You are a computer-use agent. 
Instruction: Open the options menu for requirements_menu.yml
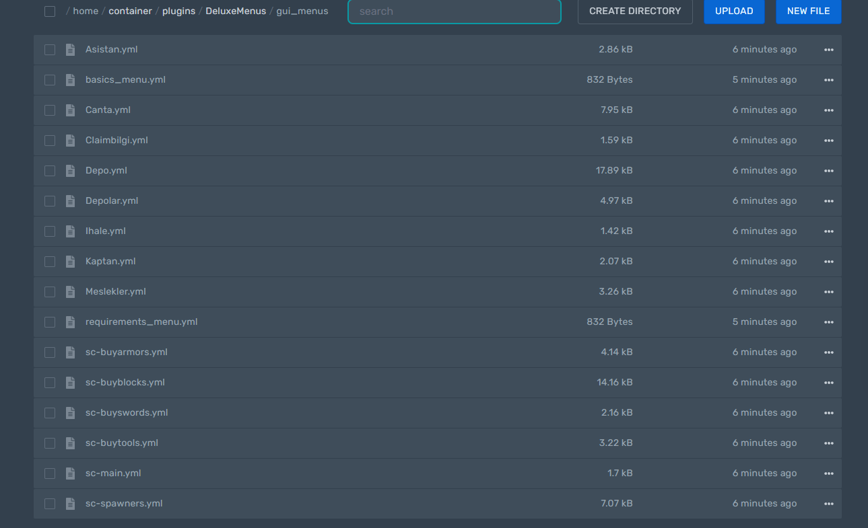coord(828,322)
